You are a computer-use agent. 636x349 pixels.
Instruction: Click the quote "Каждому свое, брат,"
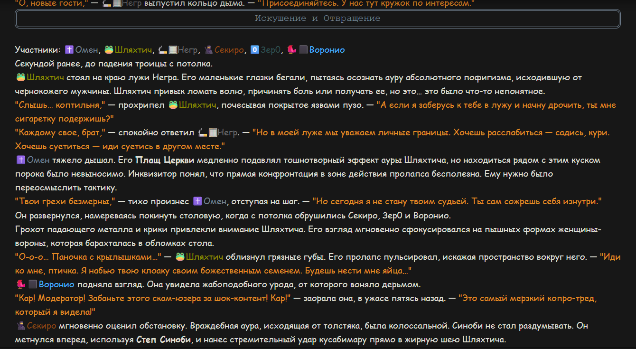(x=60, y=132)
